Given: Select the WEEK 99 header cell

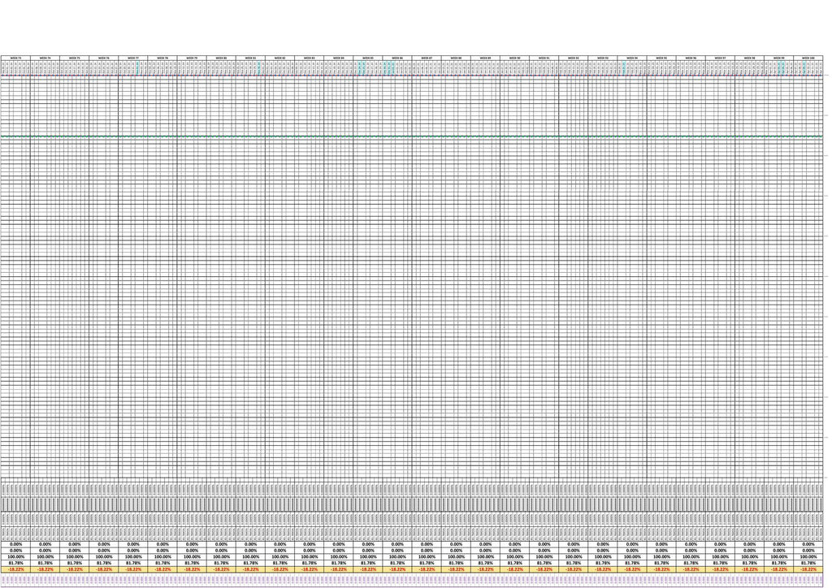Looking at the screenshot, I should point(779,58).
